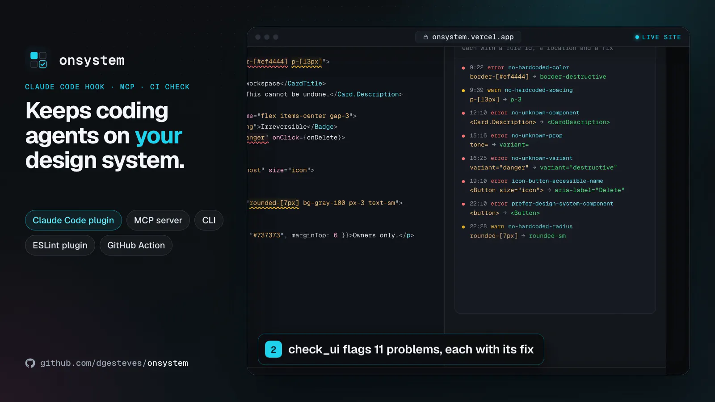Click the "Owners only." code line
Image resolution: width=715 pixels, height=402 pixels.
[x=332, y=235]
